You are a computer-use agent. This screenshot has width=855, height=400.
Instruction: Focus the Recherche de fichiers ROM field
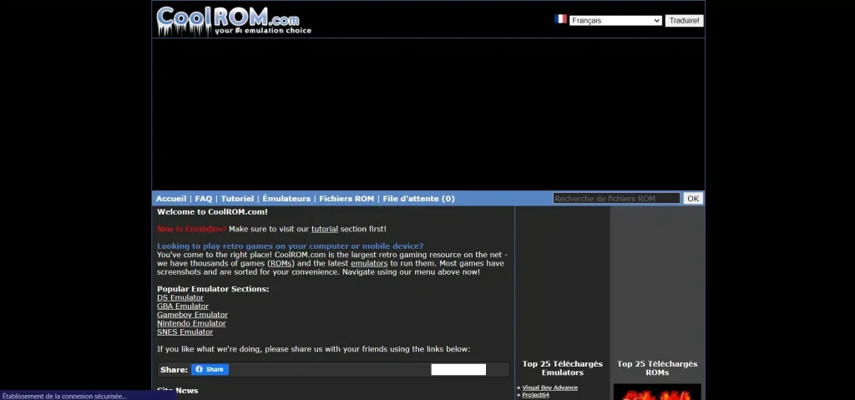(x=616, y=199)
